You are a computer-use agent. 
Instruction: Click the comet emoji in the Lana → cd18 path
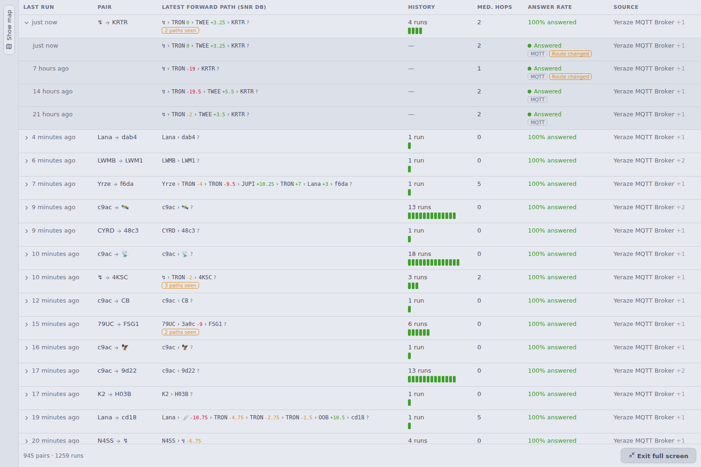tap(185, 417)
